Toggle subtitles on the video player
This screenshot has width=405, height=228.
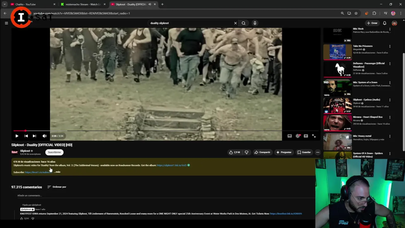point(290,136)
